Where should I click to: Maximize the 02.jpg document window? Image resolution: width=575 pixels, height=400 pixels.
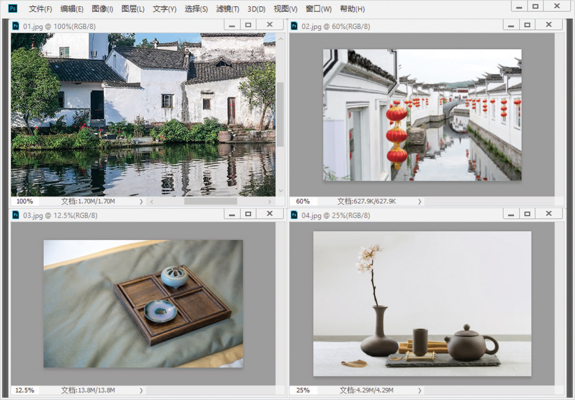coord(527,25)
